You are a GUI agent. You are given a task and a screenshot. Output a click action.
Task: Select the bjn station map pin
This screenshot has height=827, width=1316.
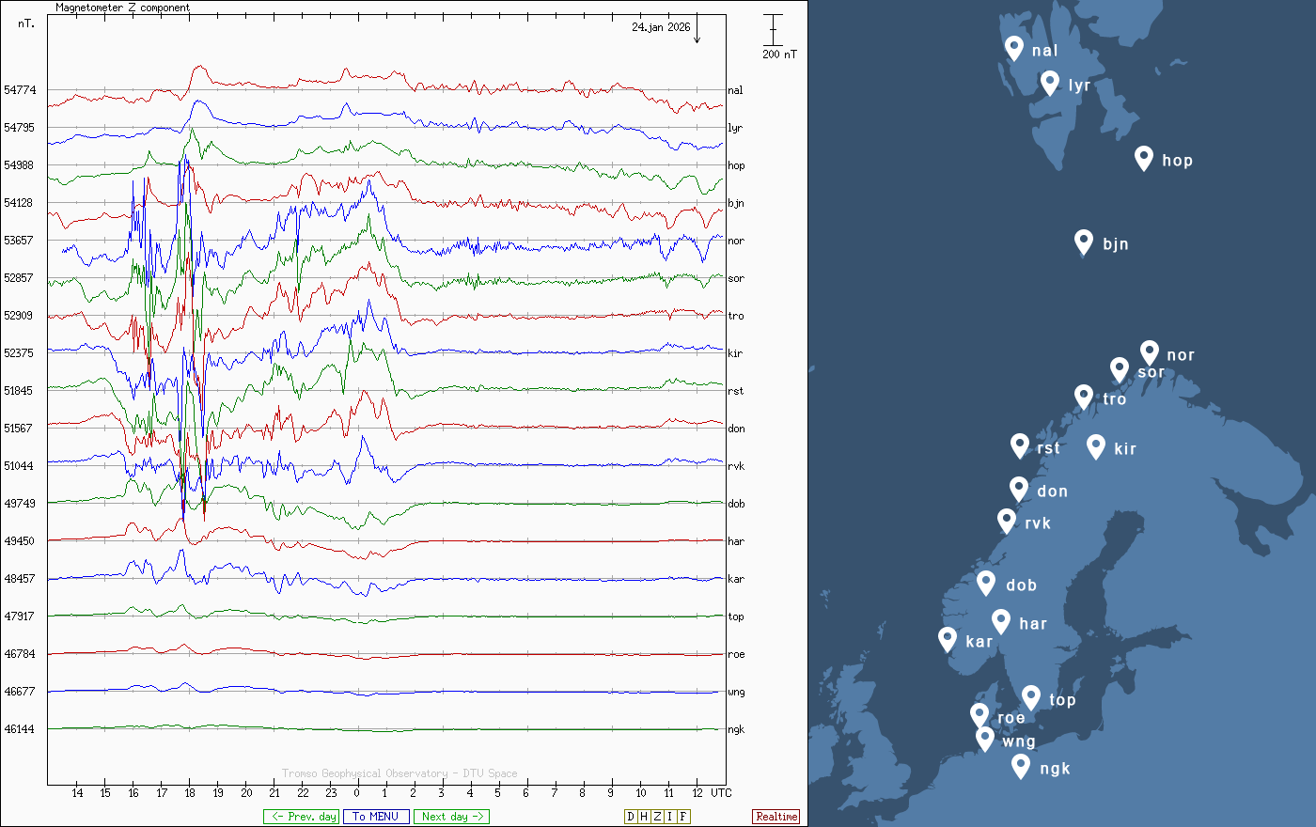pos(1083,241)
